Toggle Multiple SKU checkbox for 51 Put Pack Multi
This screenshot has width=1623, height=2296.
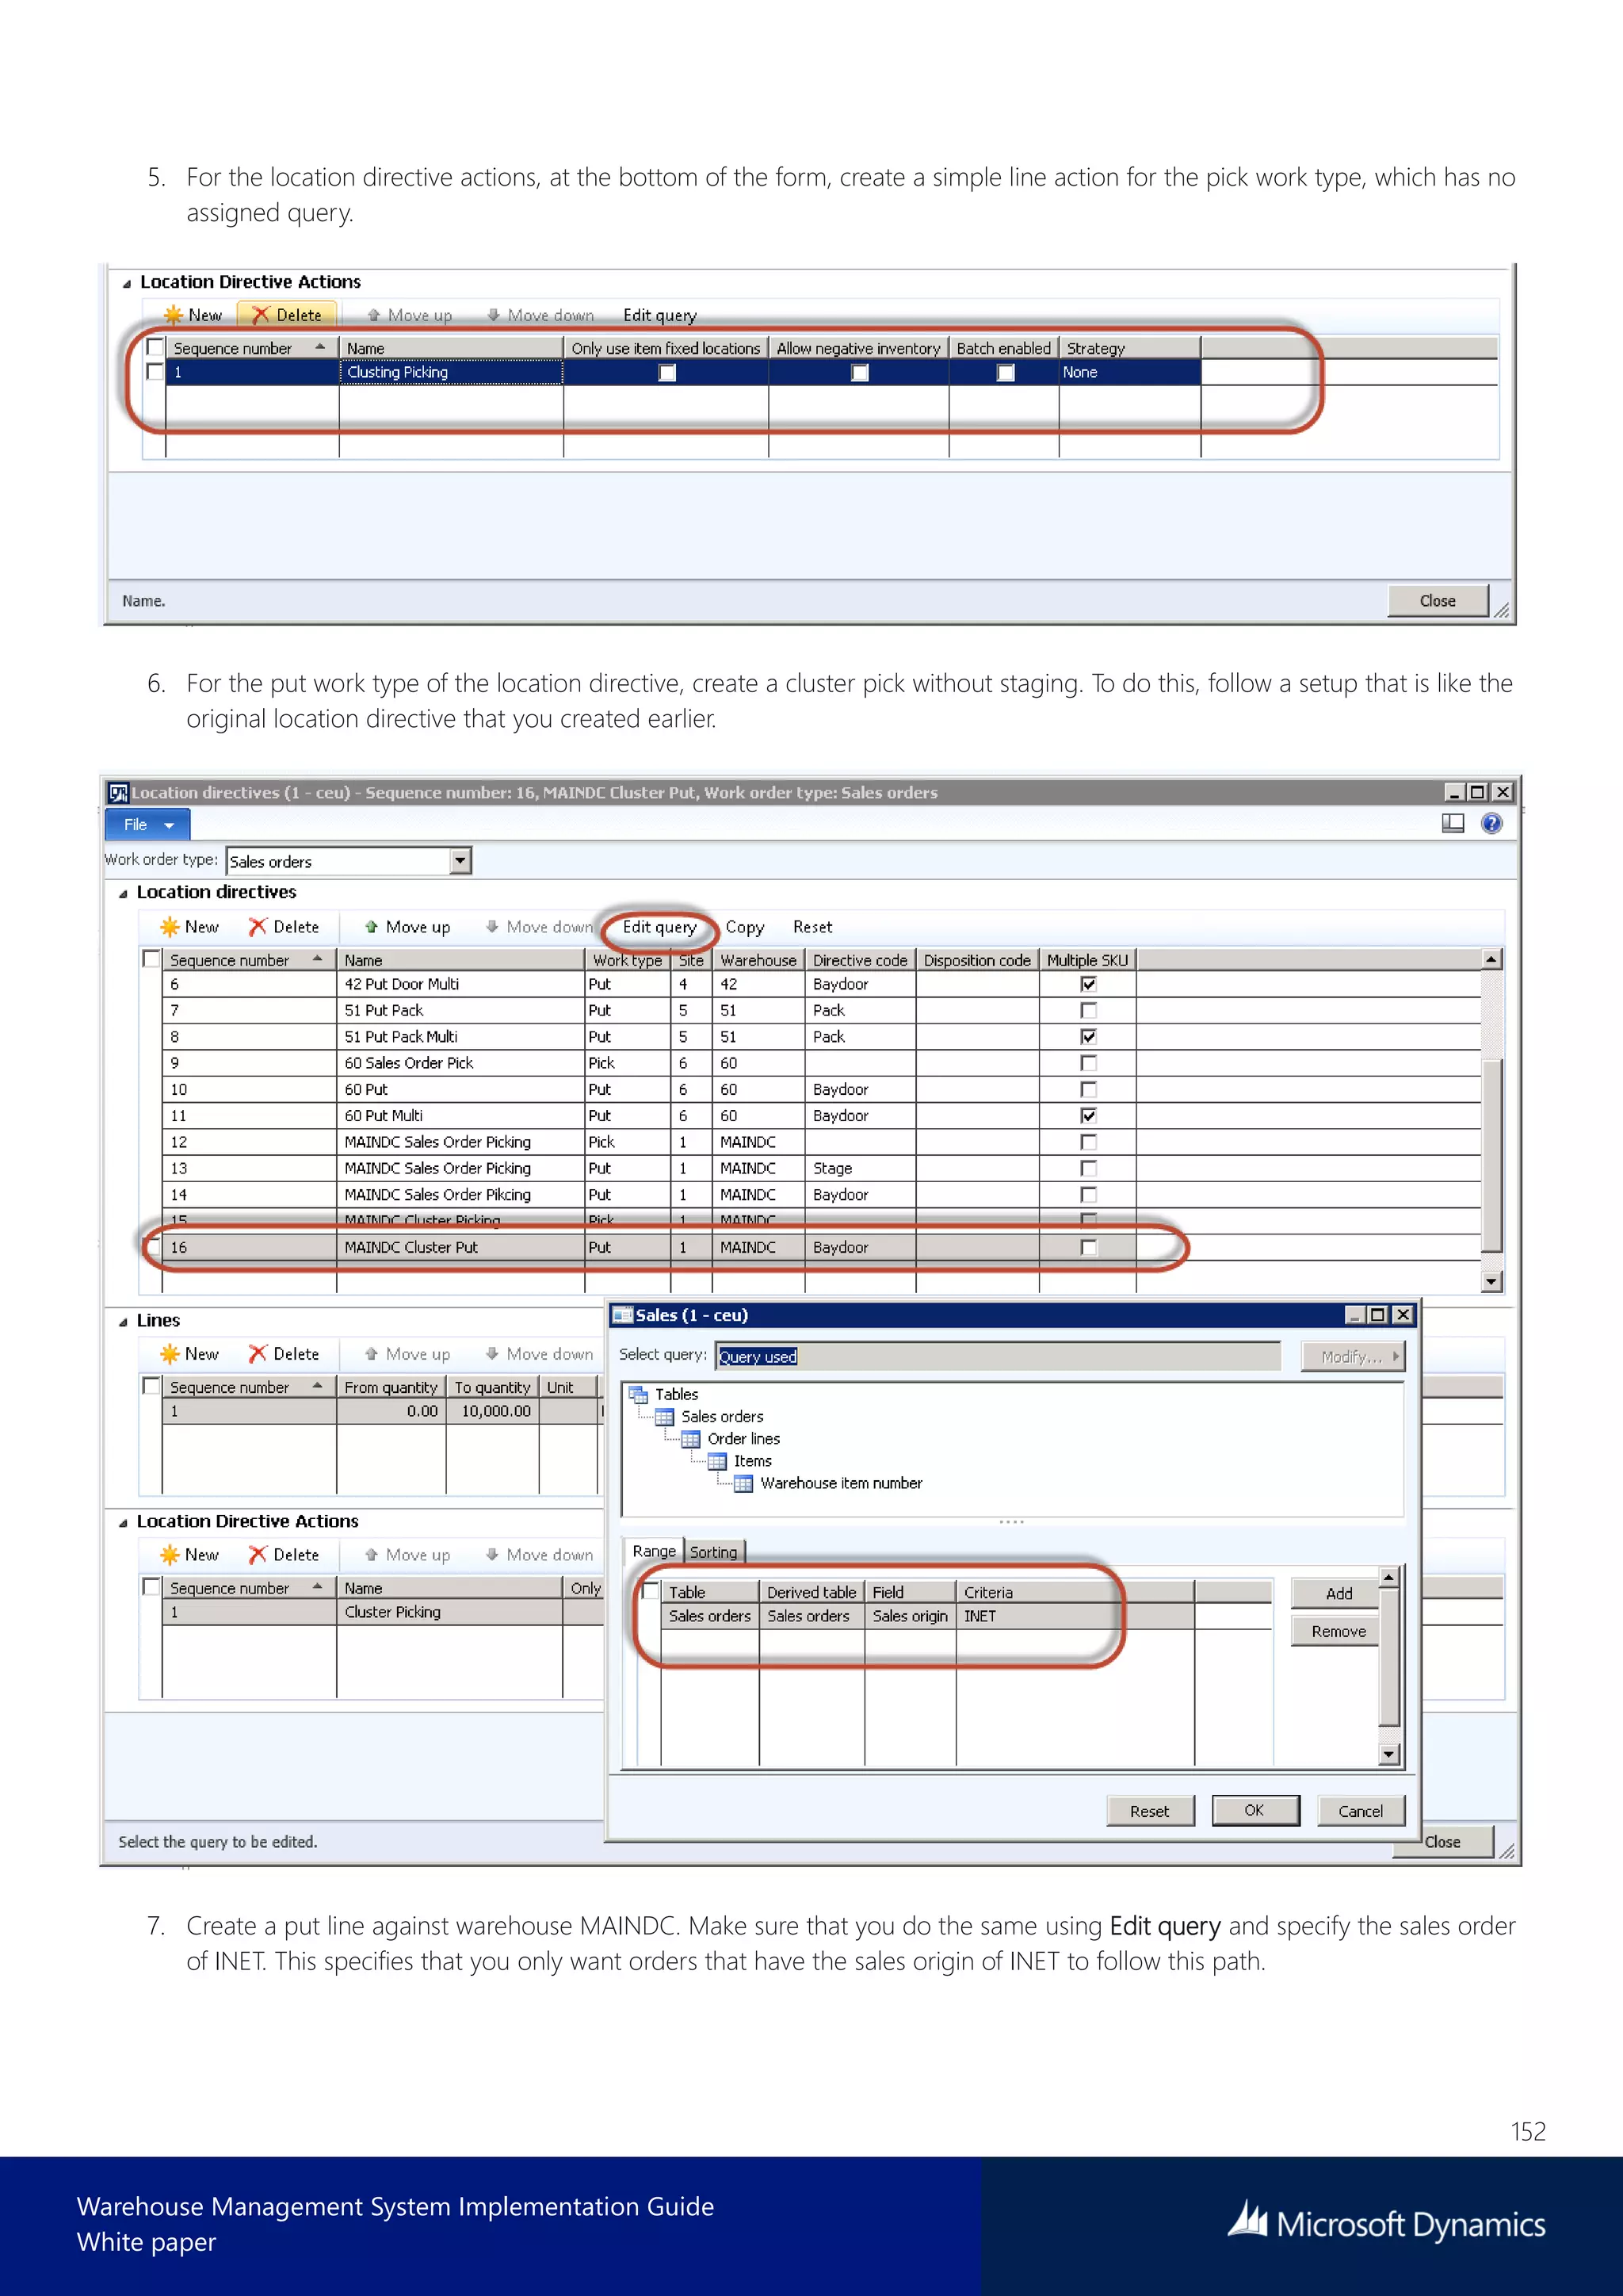tap(1088, 1037)
